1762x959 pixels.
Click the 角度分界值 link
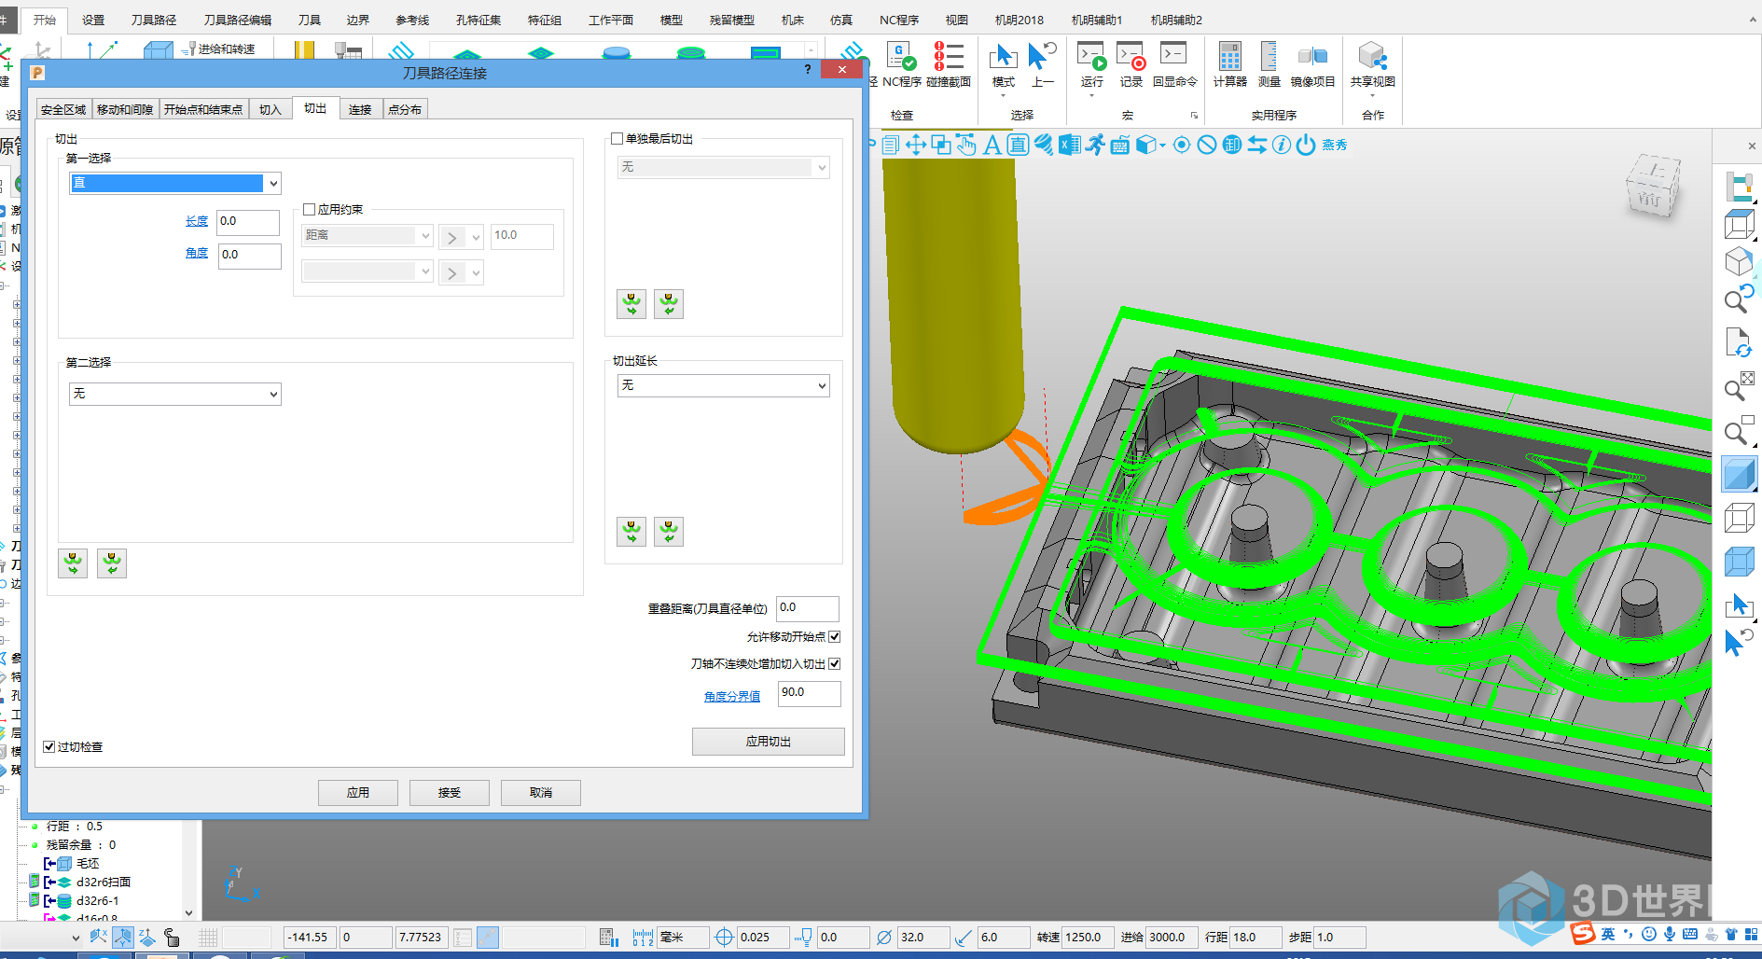click(x=732, y=696)
